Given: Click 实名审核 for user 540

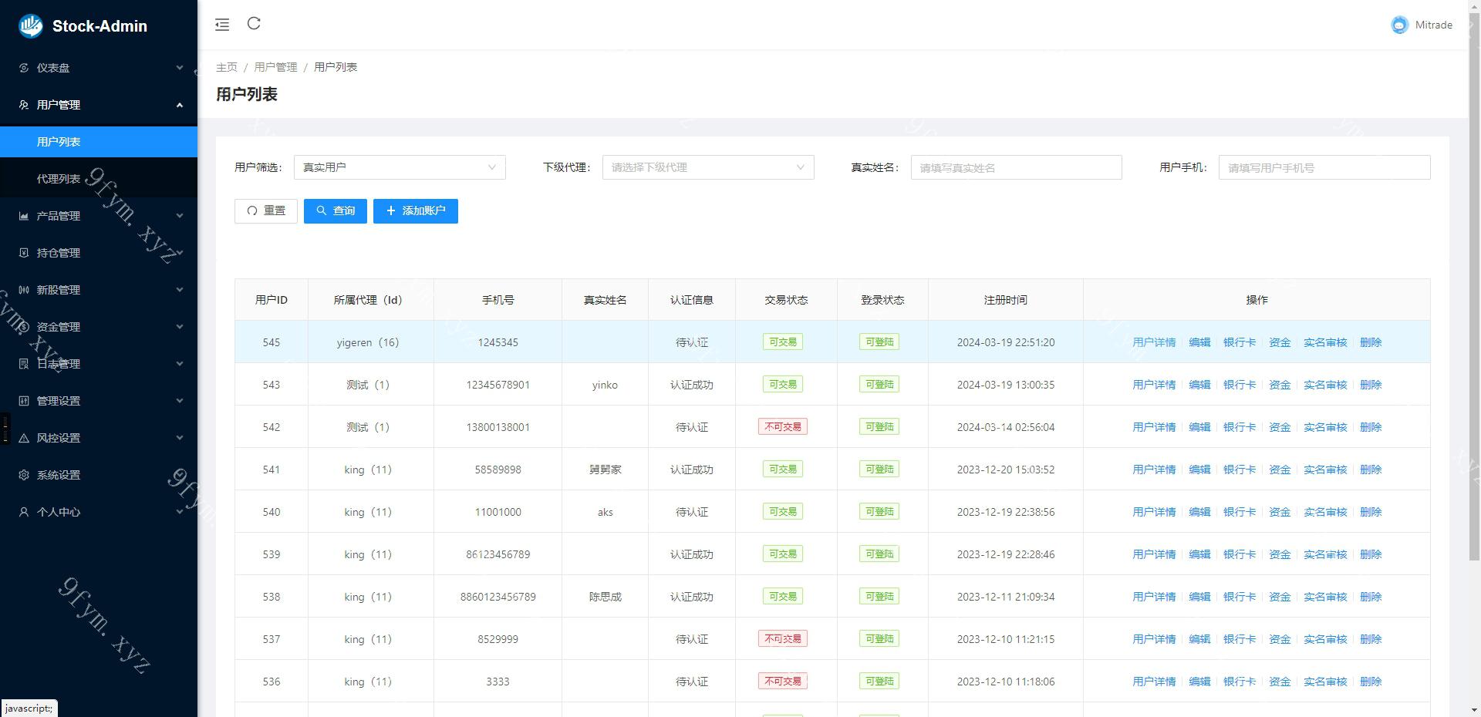Looking at the screenshot, I should pyautogui.click(x=1325, y=512).
